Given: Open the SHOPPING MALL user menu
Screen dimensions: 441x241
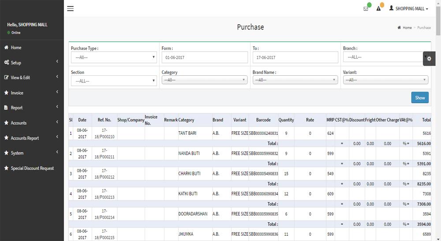Looking at the screenshot, I should click(x=409, y=9).
